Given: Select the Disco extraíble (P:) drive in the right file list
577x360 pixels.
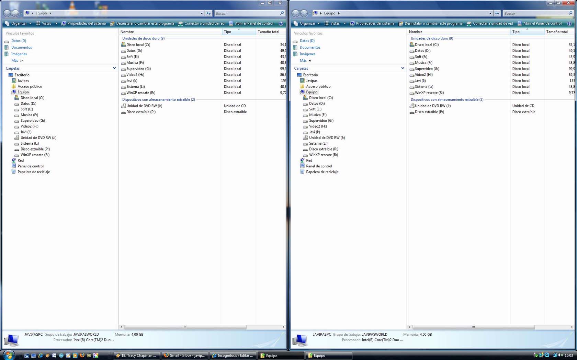Looking at the screenshot, I should click(x=429, y=112).
